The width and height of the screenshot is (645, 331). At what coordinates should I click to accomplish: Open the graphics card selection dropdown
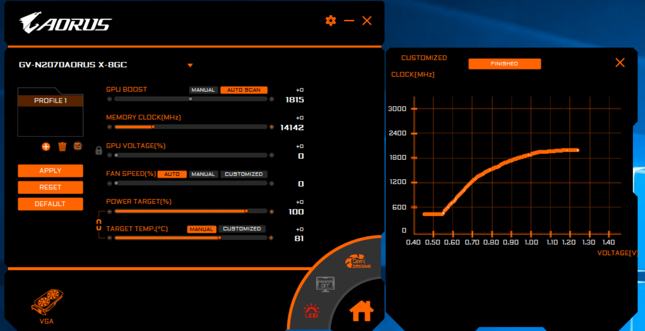[190, 65]
